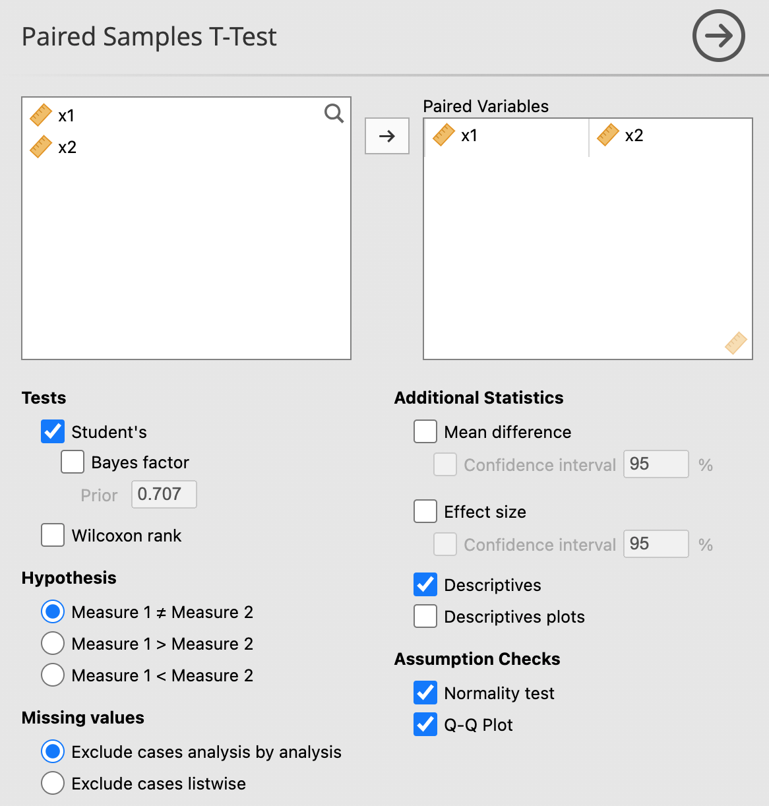Disable the Normality test check
The image size is (769, 806).
425,693
